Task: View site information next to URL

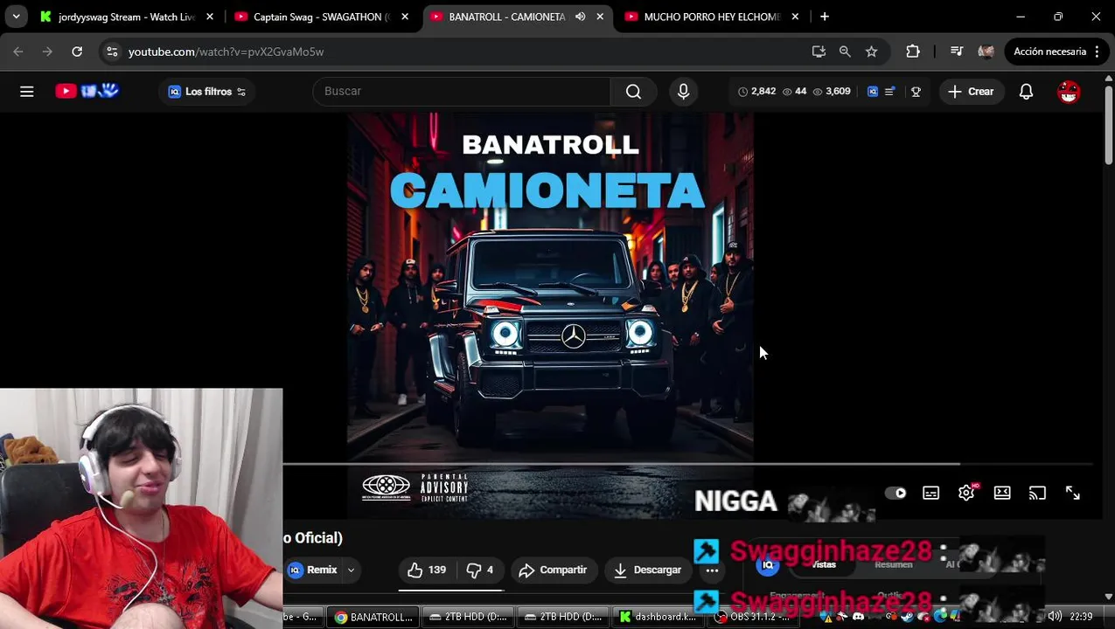Action: [112, 52]
